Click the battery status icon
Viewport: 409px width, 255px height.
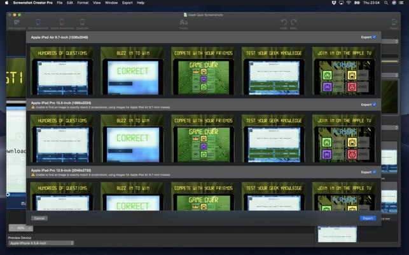357,3
